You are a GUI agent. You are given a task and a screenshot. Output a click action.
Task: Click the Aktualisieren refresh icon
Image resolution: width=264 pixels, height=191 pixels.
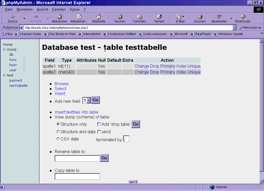coord(79,17)
